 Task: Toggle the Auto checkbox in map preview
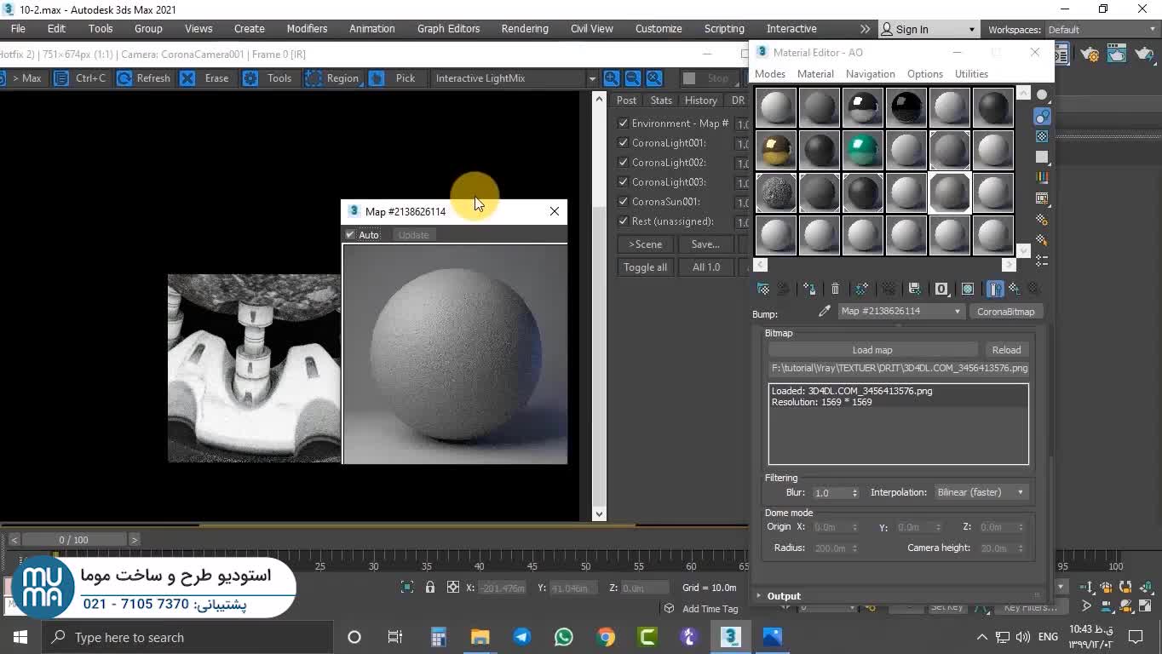(x=350, y=235)
